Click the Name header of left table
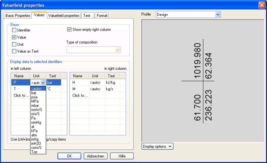Screen dimensions: 267x163 [x=20, y=76]
